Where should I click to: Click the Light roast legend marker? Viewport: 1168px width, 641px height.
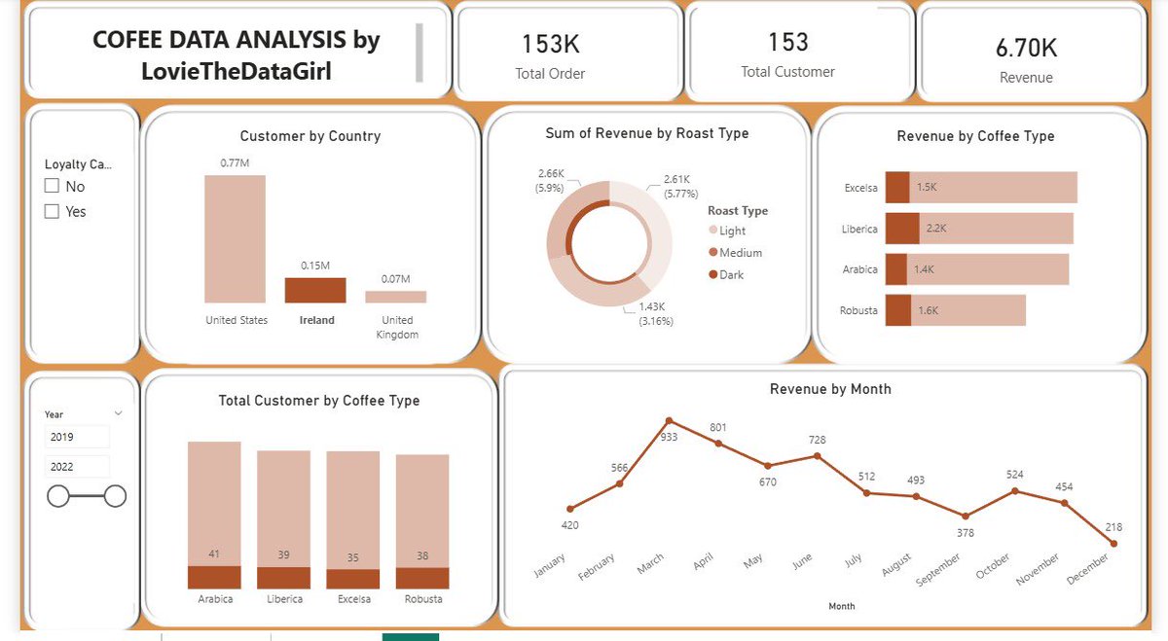(713, 231)
